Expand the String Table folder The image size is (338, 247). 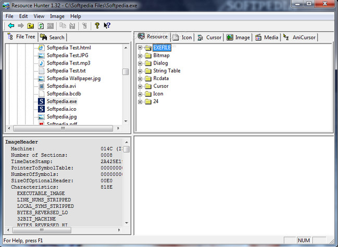(x=140, y=71)
